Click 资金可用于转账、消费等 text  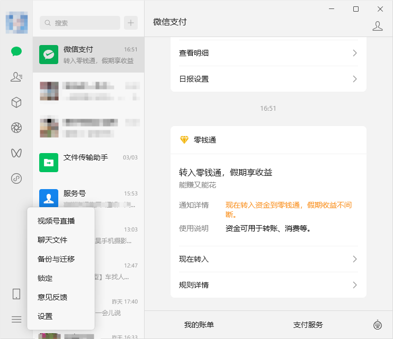coord(268,228)
